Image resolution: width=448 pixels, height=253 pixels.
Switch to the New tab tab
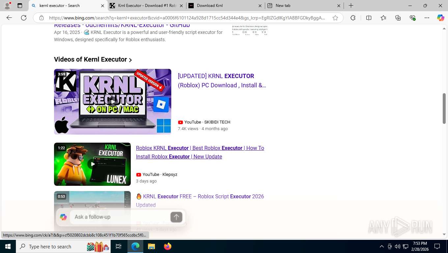pos(304,6)
